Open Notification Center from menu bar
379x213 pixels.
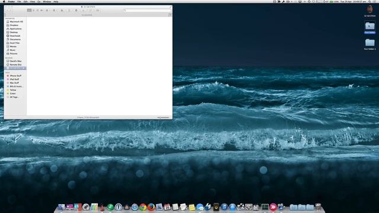(375, 1)
